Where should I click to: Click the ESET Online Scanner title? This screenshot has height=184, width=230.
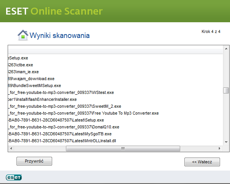54,11
